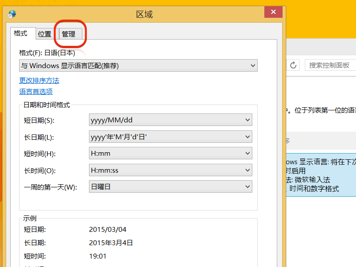
Task: Open the 短时间 H:mm dropdown
Action: coord(170,154)
